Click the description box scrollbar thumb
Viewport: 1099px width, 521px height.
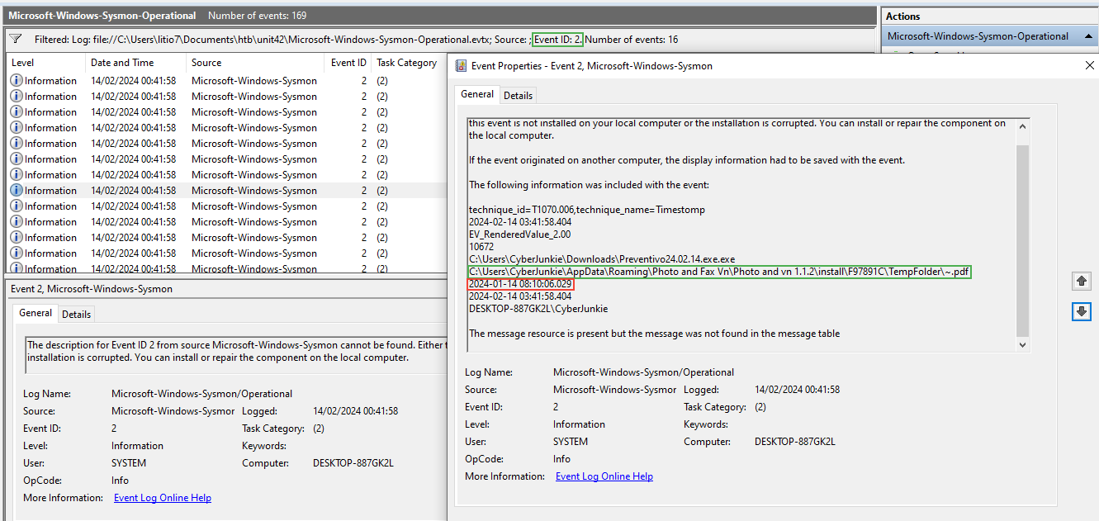click(1023, 239)
